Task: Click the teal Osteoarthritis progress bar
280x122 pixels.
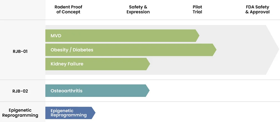Action: tap(97, 91)
